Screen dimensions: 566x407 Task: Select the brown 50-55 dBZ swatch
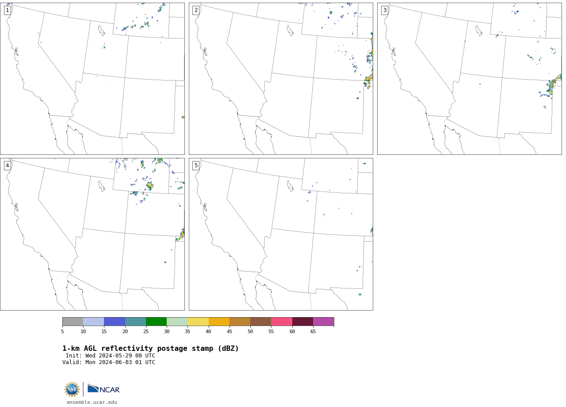(x=261, y=322)
